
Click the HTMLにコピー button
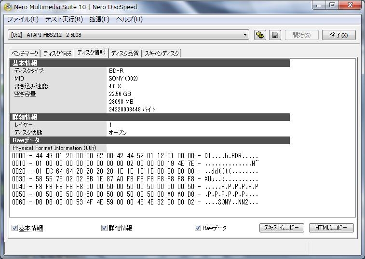pos(331,228)
